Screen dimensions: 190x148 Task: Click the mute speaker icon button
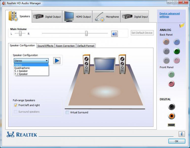[x=115, y=34]
